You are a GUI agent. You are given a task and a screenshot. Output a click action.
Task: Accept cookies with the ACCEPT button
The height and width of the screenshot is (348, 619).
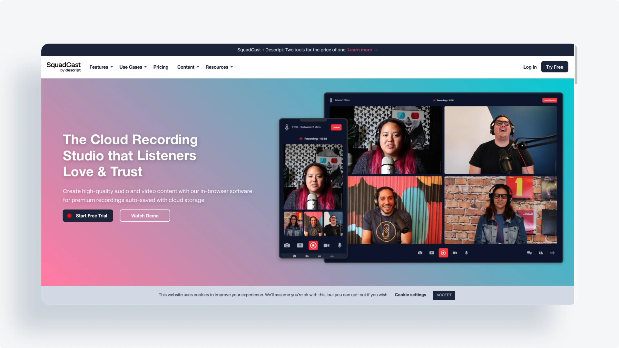point(444,295)
